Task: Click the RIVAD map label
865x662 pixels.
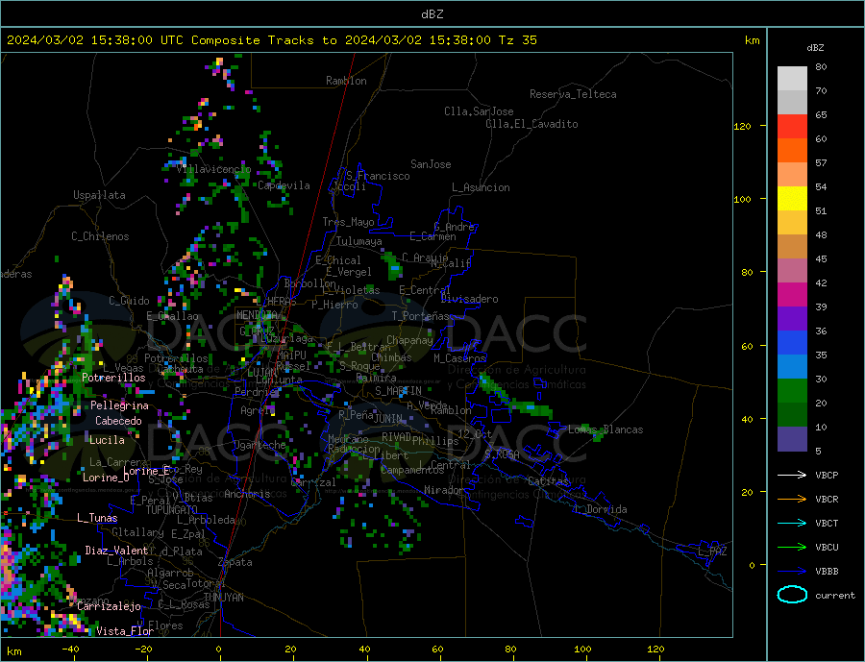Action: [x=396, y=437]
